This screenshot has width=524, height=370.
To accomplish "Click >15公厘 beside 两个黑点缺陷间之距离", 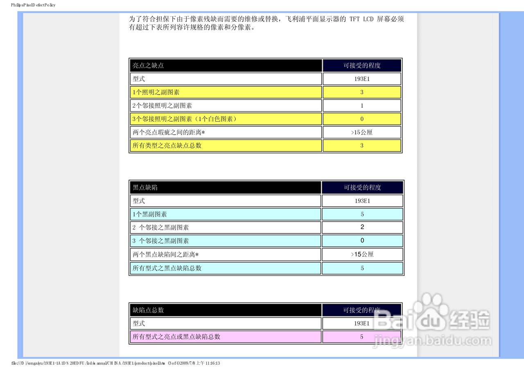I will pos(362,255).
